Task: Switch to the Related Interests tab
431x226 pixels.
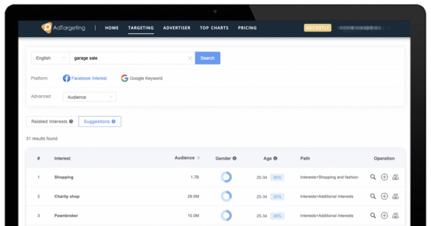Action: pos(52,121)
